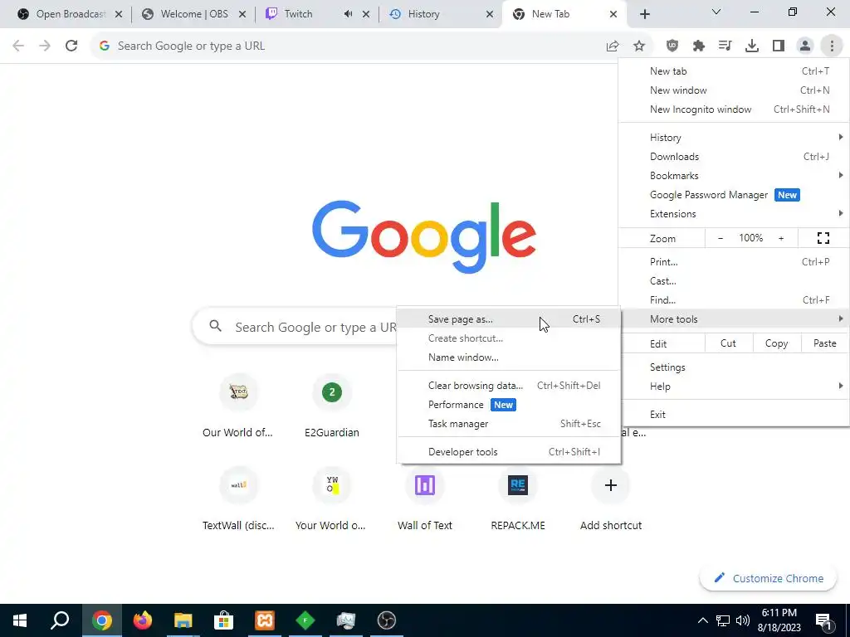This screenshot has width=850, height=637.
Task: Choose New Incognito window
Action: click(x=734, y=109)
